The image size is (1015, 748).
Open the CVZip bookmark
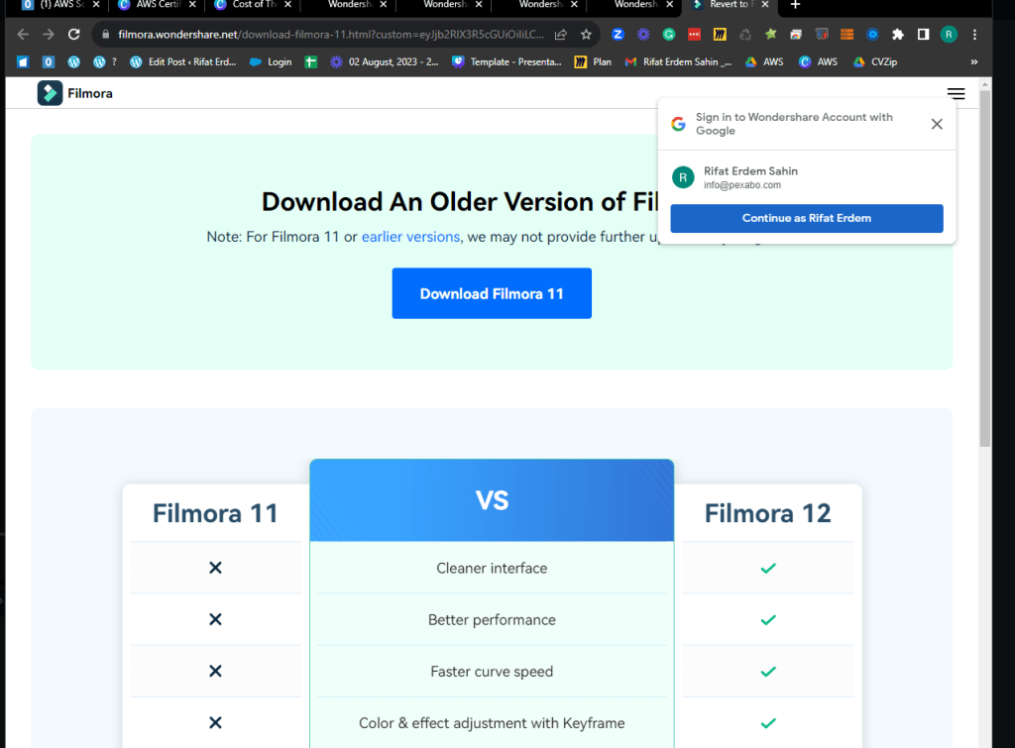pos(875,62)
